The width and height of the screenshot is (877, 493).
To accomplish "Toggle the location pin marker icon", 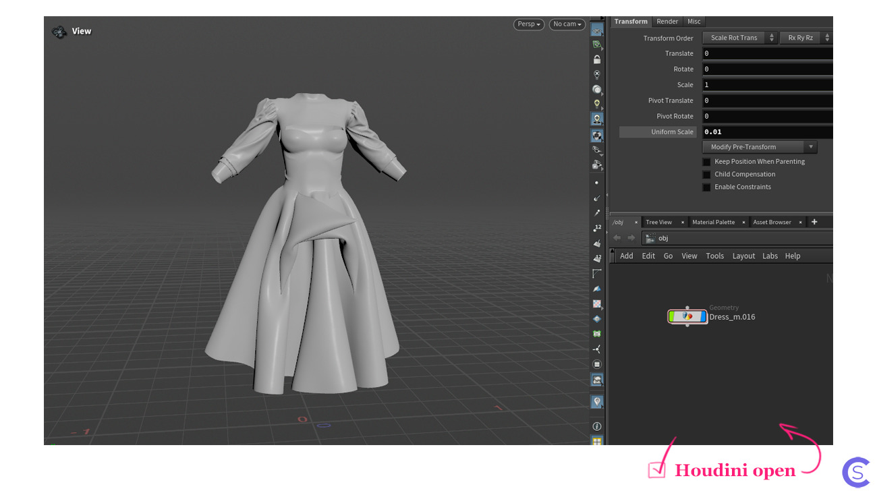I will (x=597, y=402).
